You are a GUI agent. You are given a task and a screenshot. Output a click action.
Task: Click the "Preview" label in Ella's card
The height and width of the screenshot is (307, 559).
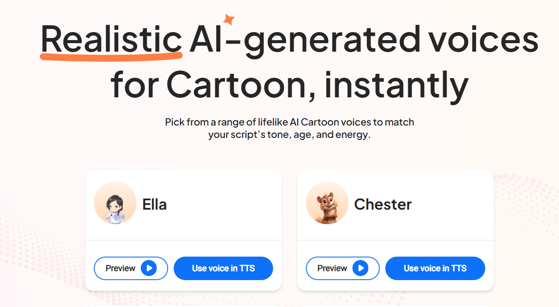120,268
